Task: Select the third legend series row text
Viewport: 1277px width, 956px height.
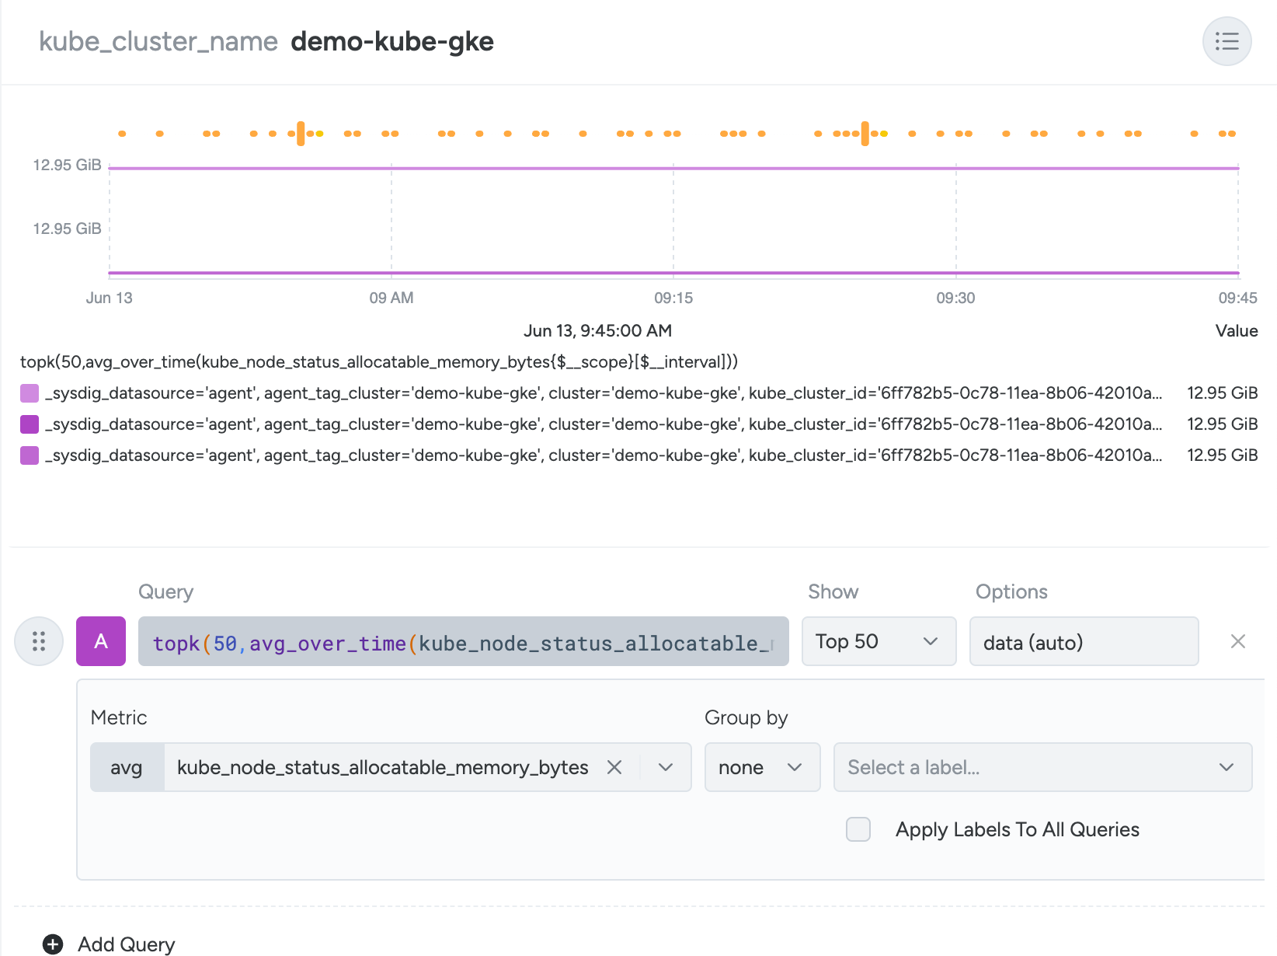Action: pyautogui.click(x=604, y=455)
